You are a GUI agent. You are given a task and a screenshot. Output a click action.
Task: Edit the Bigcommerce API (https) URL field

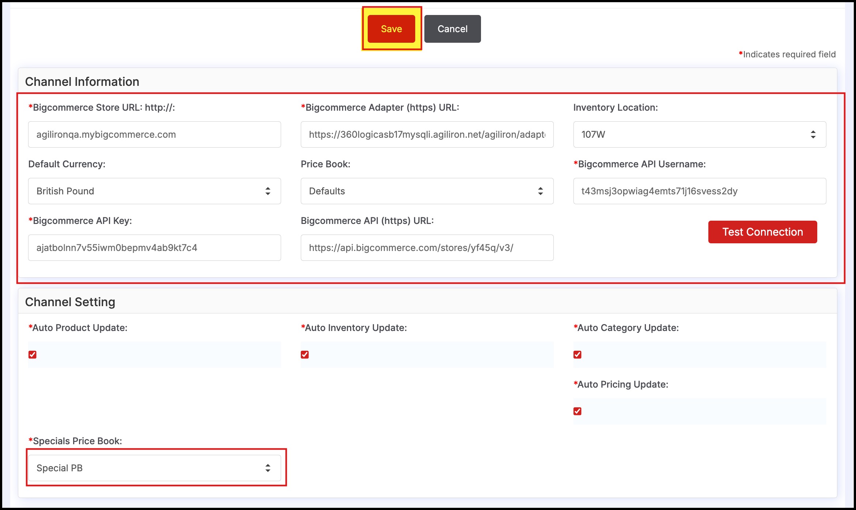[x=427, y=248]
